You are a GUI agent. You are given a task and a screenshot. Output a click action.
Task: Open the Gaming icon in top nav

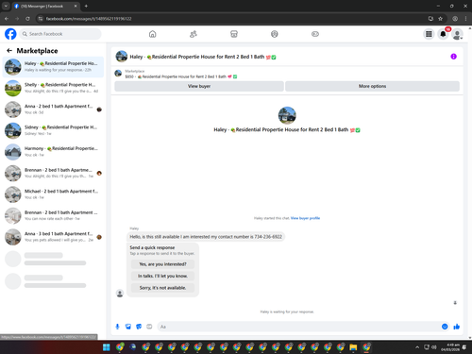[315, 34]
